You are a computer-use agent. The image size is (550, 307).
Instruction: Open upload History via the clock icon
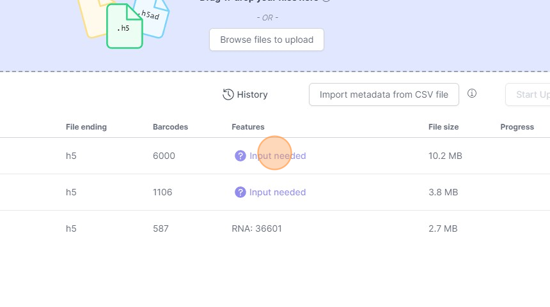point(228,94)
